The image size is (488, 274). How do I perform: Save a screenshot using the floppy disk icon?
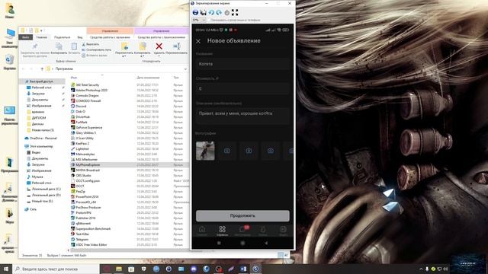pos(204,12)
